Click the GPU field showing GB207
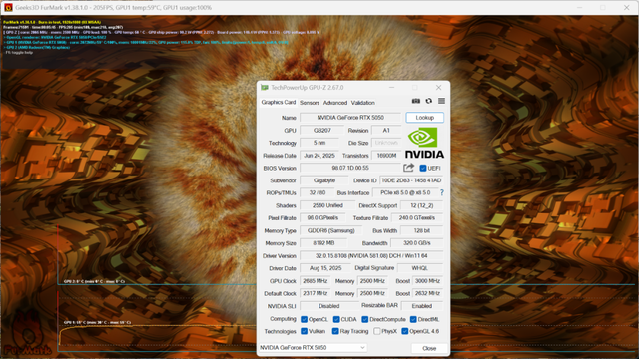This screenshot has height=359, width=639. 321,130
